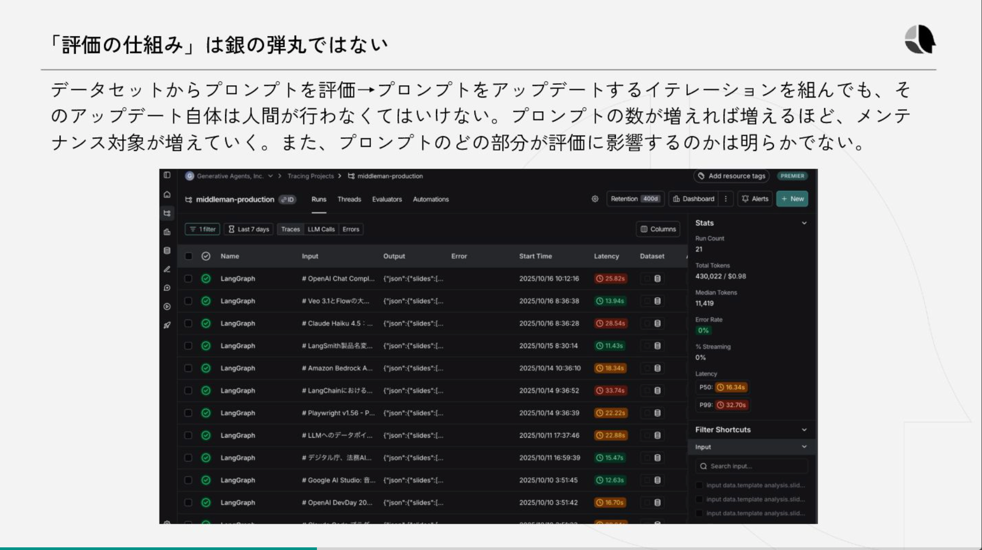Click green status icon for Veo 3.1 row
982x550 pixels.
[206, 301]
